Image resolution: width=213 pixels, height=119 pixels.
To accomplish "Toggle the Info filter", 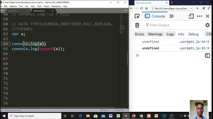I will point(181,34).
